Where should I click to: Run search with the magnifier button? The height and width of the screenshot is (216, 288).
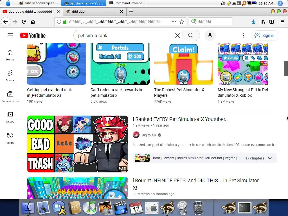[191, 35]
